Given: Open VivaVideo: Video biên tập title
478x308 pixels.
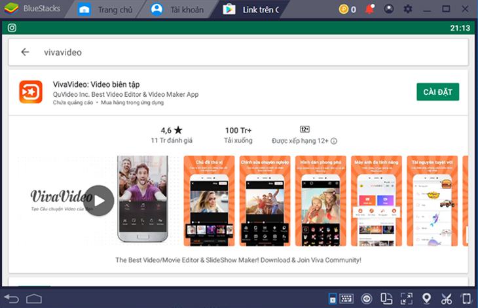Looking at the screenshot, I should click(x=96, y=84).
